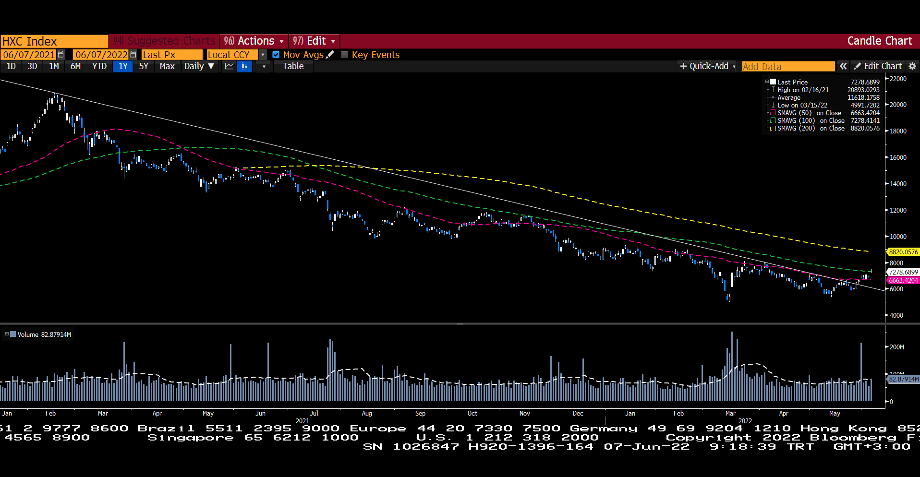This screenshot has width=920, height=477.
Task: Click SMAVG (100) green color swatch
Action: 773,120
